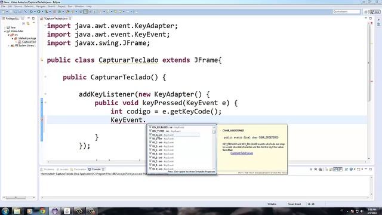Screen dimensions: 382x215
Task: Collapse the keyPressed method fold marker
Action: click(45, 103)
